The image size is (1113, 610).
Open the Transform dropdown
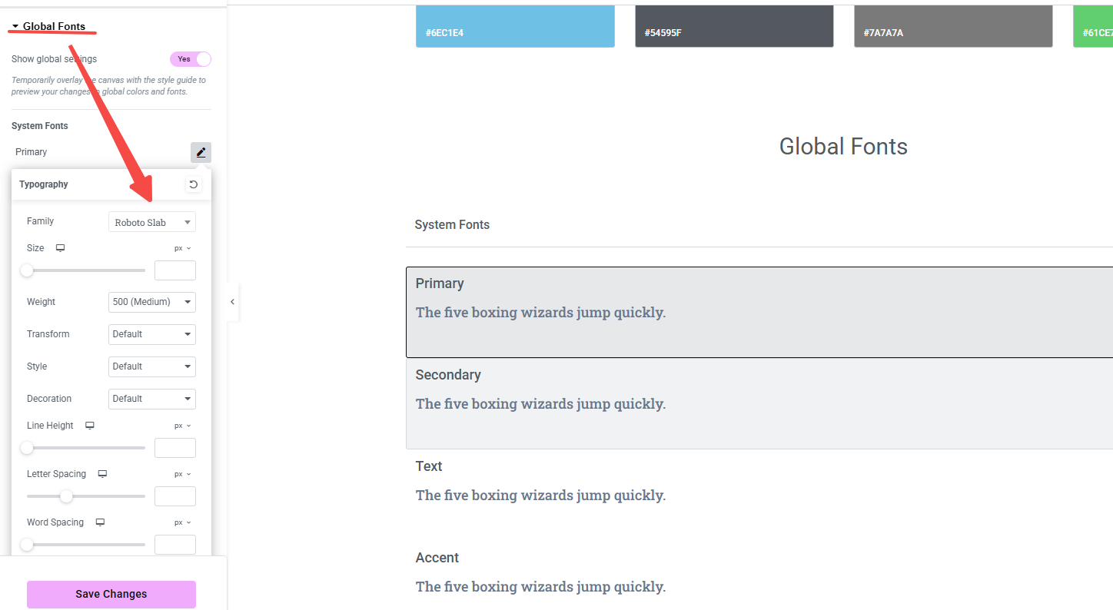pos(151,334)
